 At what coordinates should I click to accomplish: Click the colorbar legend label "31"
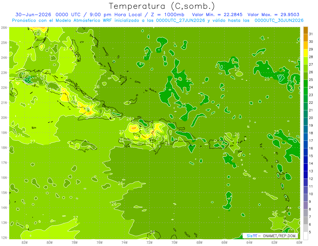point(311,34)
